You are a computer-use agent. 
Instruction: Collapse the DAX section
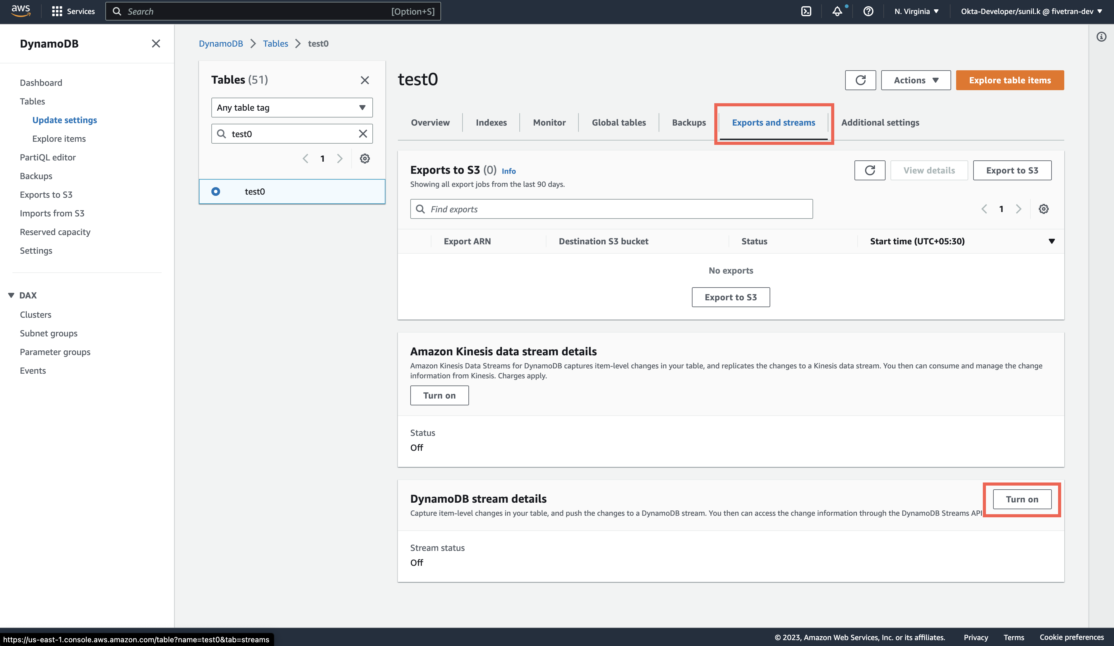(x=11, y=295)
